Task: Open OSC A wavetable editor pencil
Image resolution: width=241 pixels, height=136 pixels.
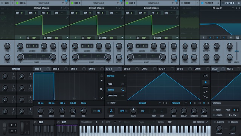Action: click(x=67, y=18)
